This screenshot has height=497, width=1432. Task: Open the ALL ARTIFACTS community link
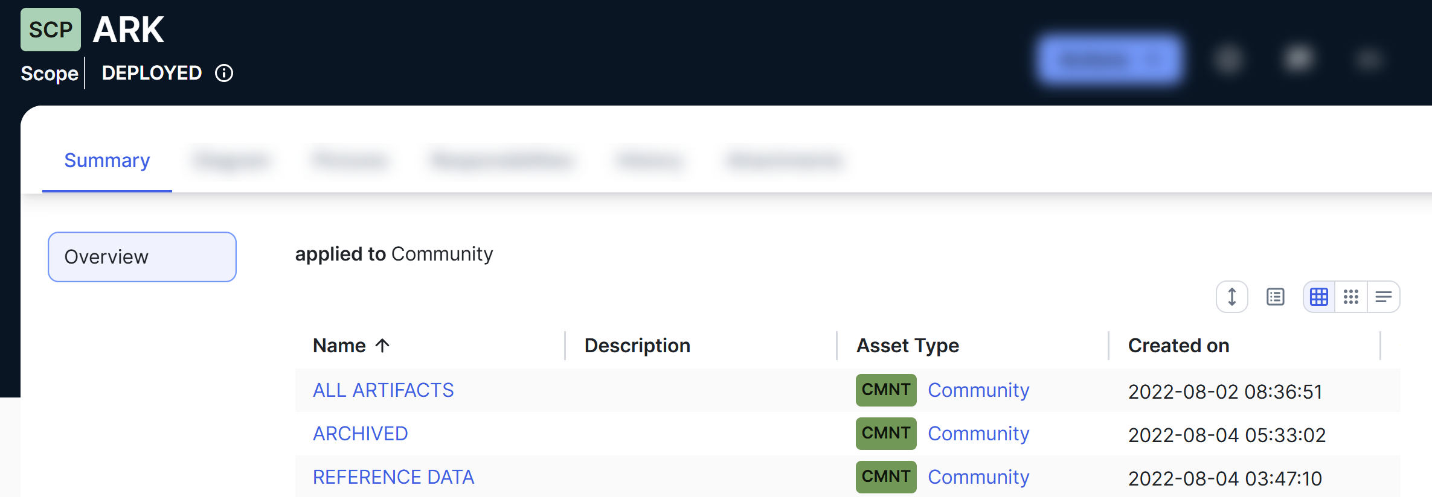383,390
